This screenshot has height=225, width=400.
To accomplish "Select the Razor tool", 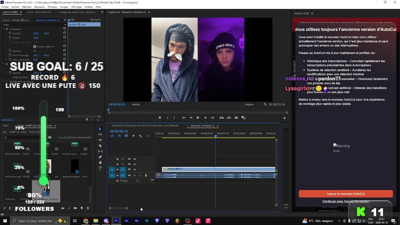I will [x=100, y=146].
